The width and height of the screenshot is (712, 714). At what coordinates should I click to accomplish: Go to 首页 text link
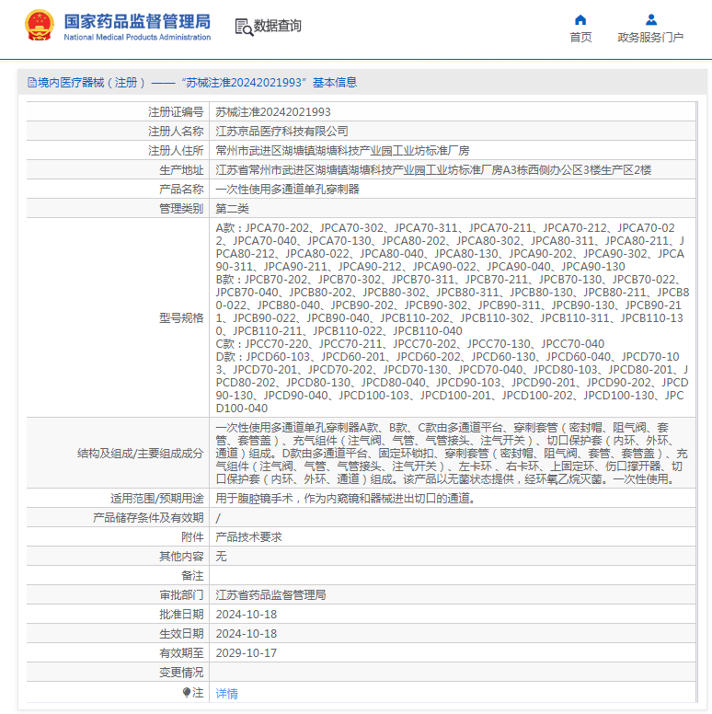580,38
